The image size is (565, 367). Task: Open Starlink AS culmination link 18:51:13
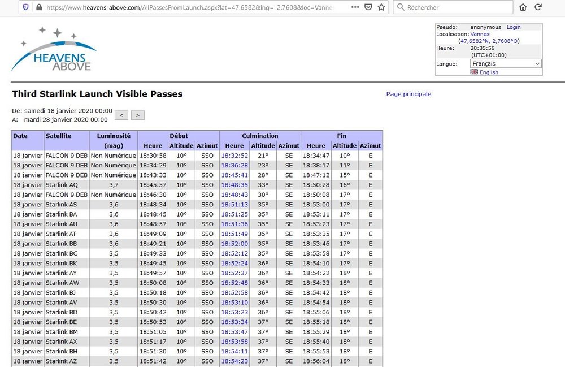point(234,204)
